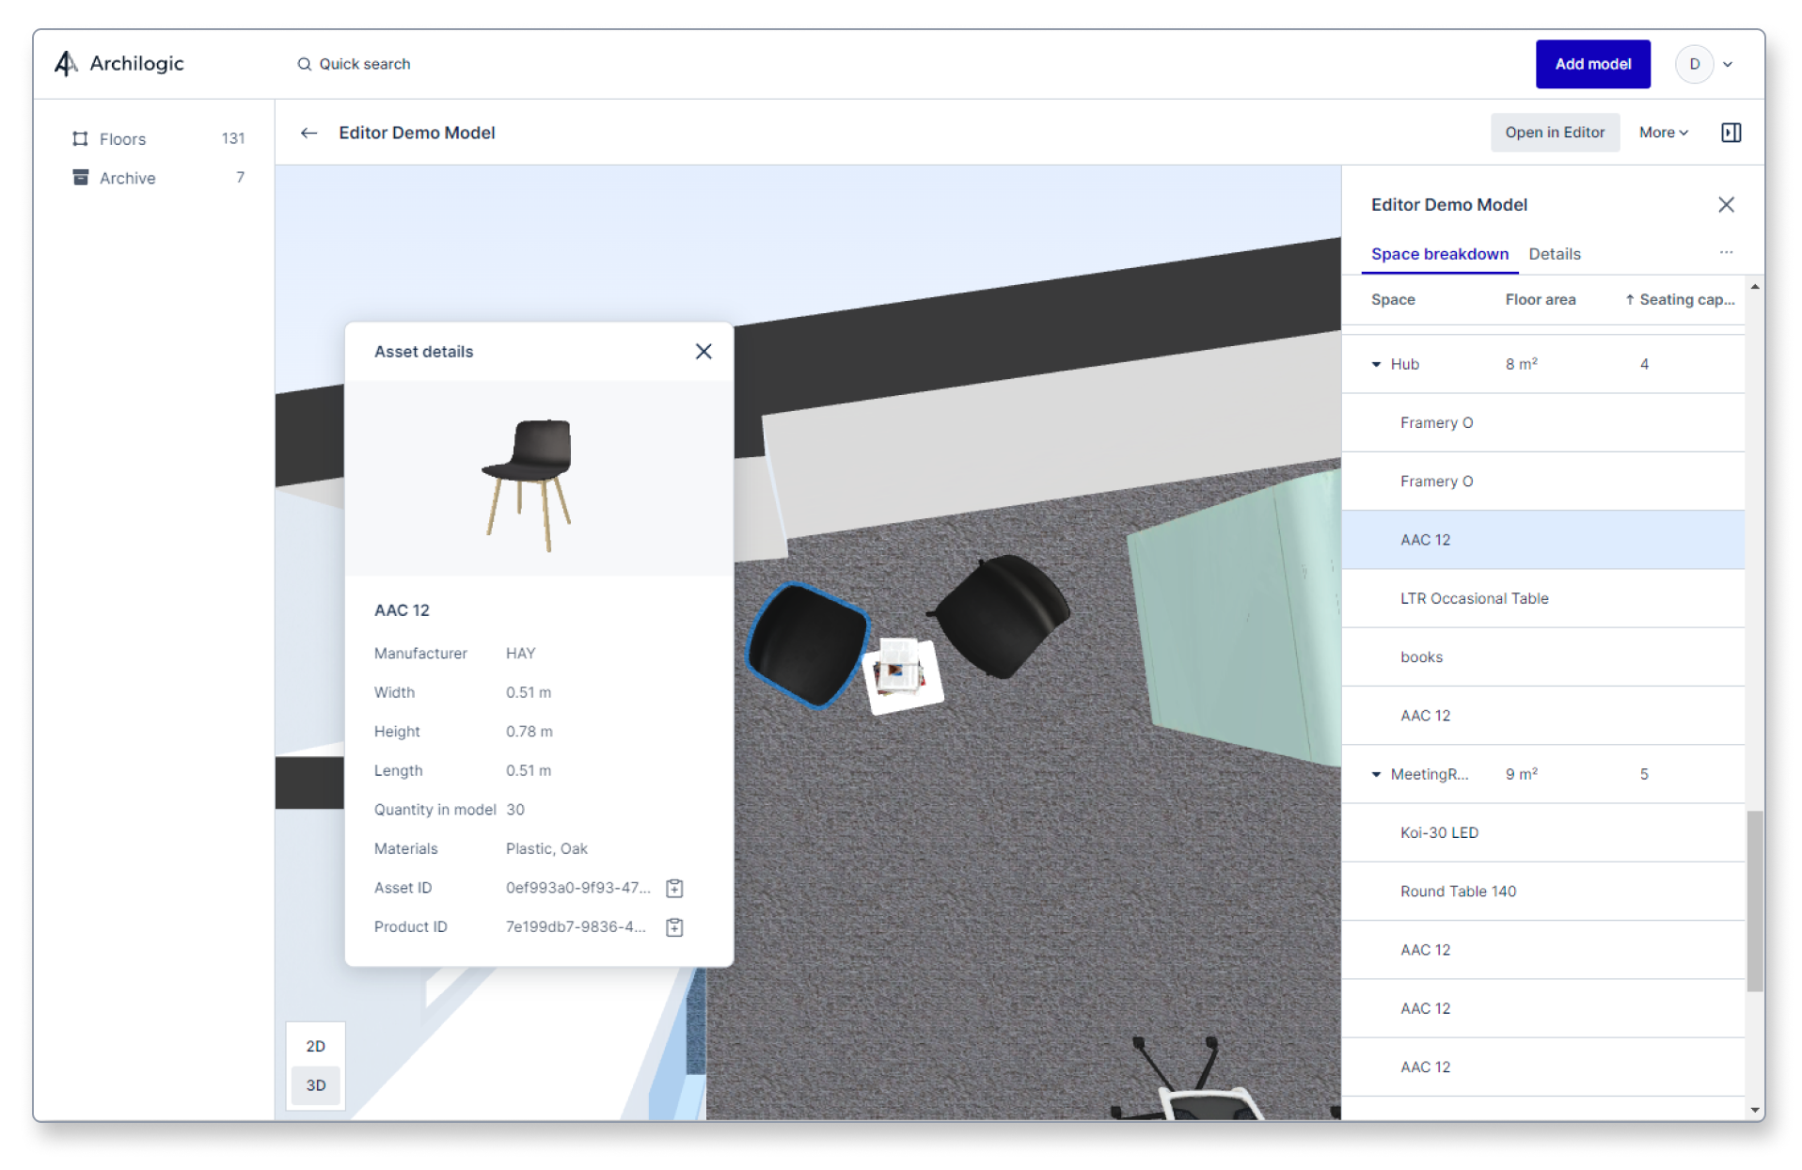Sort by Seating capacity column arrow

(1629, 299)
